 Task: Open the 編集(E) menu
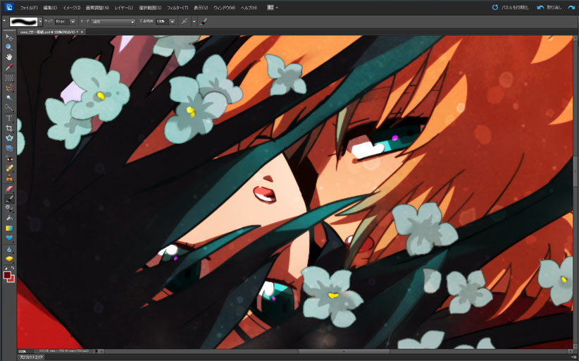pyautogui.click(x=50, y=7)
